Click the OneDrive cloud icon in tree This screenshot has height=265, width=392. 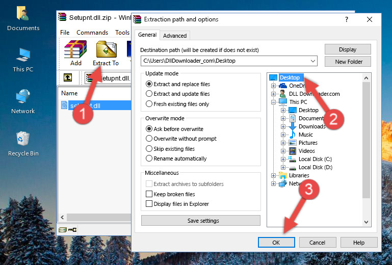pyautogui.click(x=283, y=86)
